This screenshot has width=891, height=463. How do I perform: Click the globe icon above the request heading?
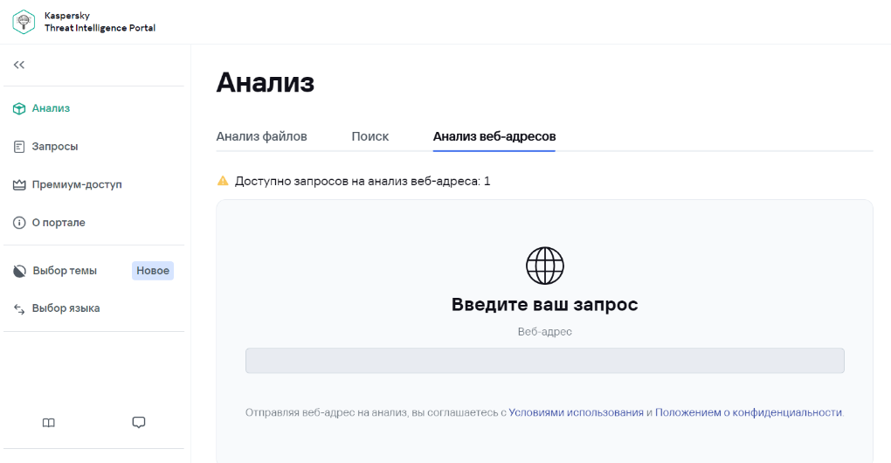pyautogui.click(x=545, y=266)
